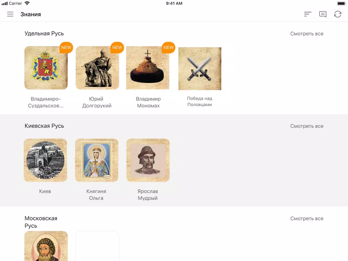Tap the refresh sync icon
This screenshot has width=348, height=261.
coord(338,14)
